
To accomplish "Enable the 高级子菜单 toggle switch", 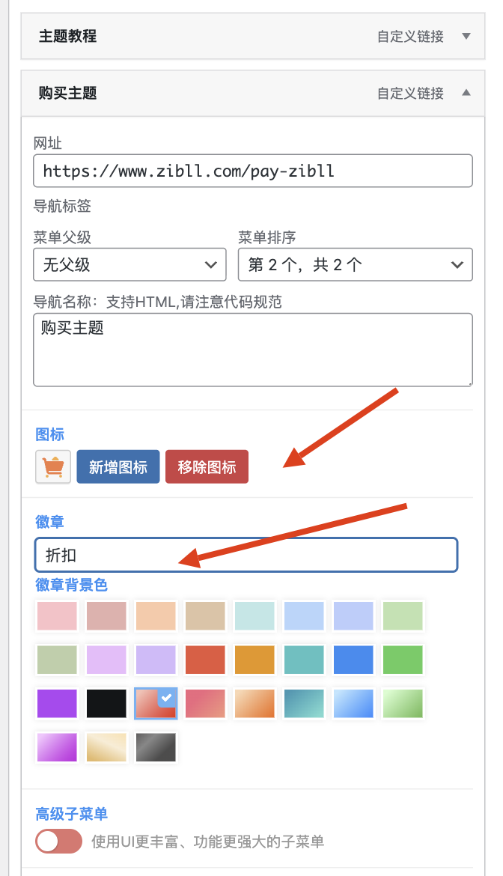I will point(58,841).
